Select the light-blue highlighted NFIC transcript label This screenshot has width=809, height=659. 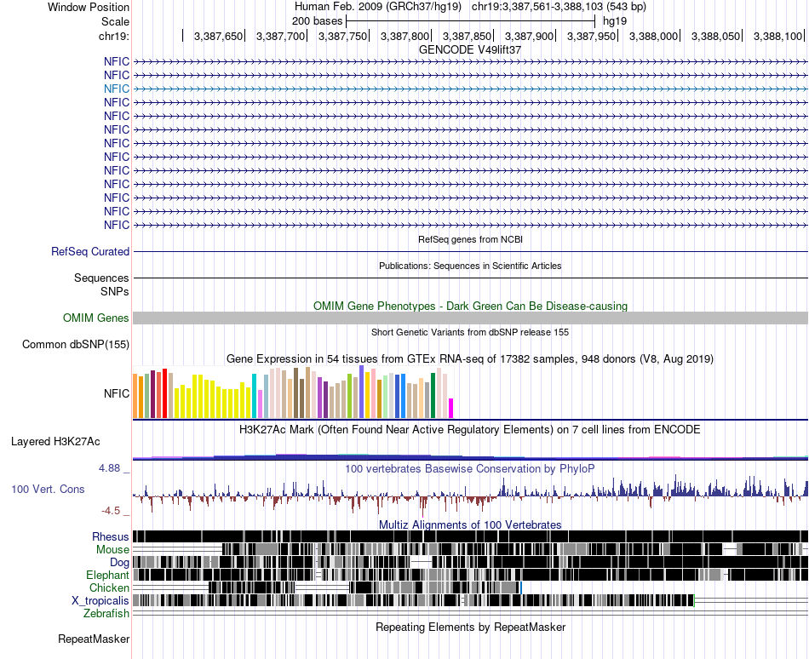pos(116,89)
